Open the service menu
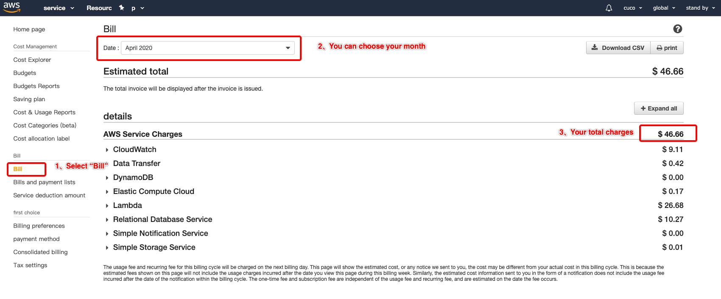Viewport: 721px width, 299px height. [x=59, y=8]
